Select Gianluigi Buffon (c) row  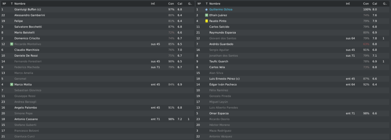(98, 10)
